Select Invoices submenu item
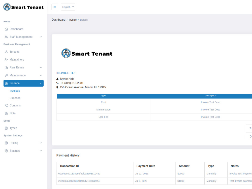Viewport: 252px width, 189px height. [x=15, y=91]
